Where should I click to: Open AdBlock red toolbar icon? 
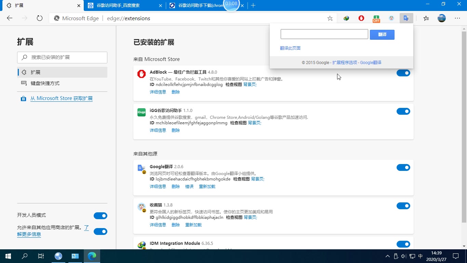[x=361, y=18]
